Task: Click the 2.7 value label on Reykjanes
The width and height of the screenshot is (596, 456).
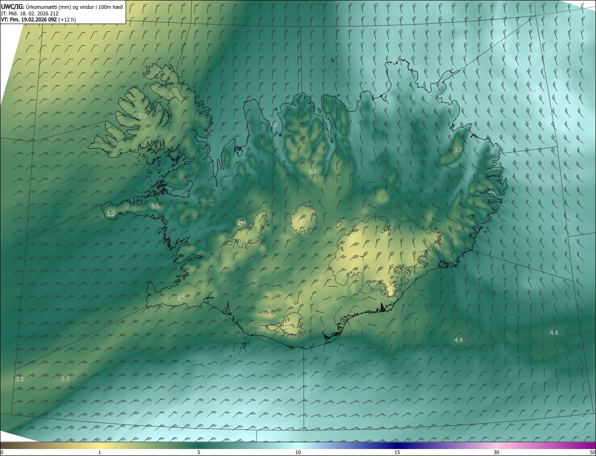Action: point(181,297)
